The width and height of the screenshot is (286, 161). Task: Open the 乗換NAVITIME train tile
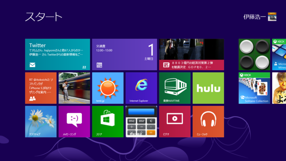175,88
